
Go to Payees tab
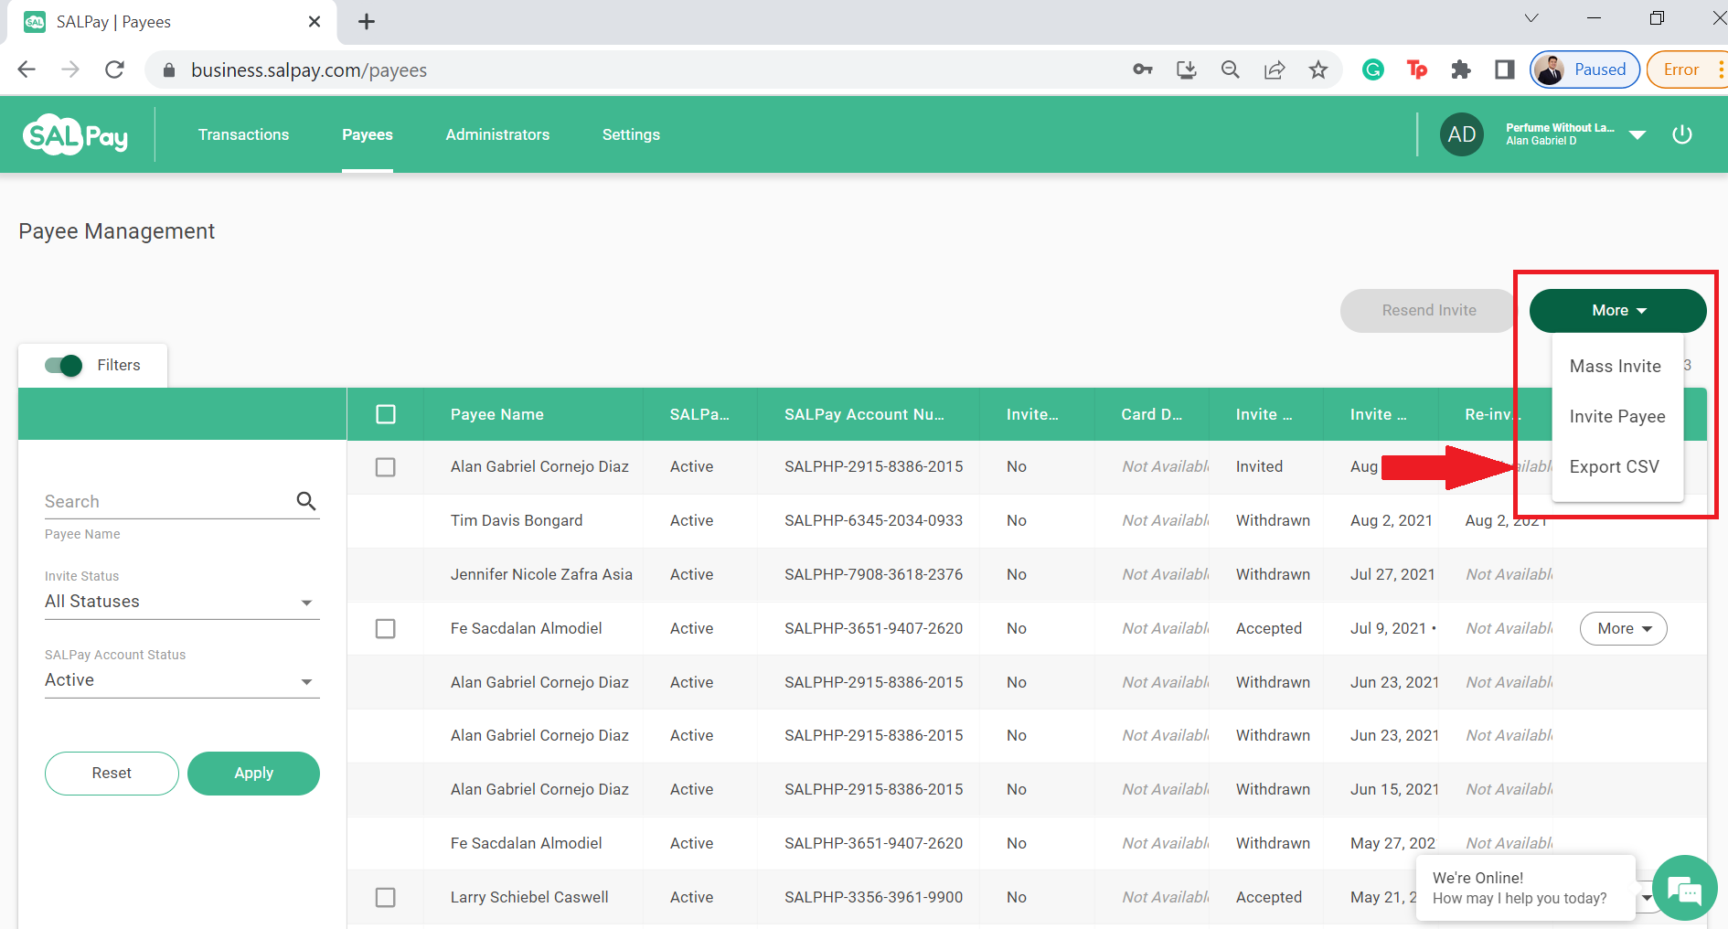click(368, 134)
